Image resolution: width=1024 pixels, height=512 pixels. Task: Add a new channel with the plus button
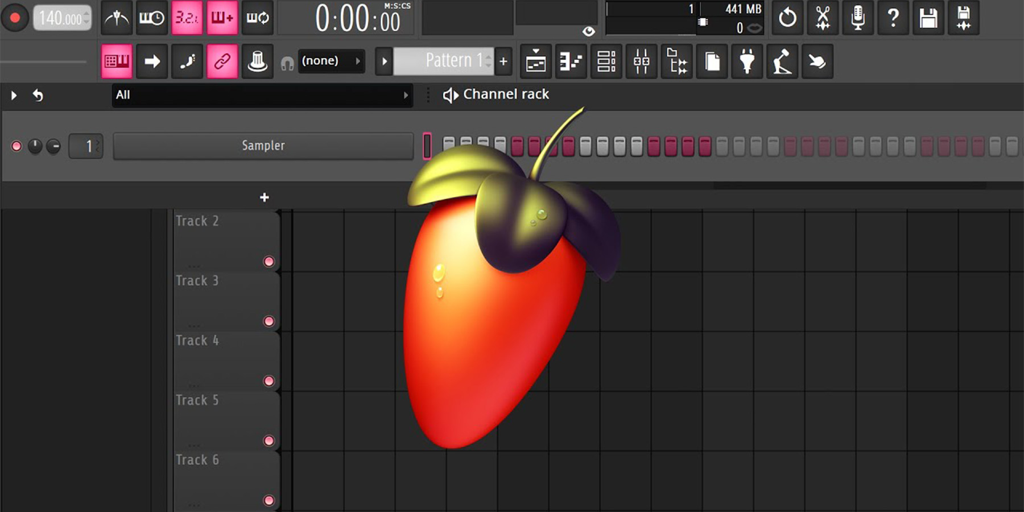tap(264, 197)
